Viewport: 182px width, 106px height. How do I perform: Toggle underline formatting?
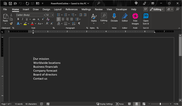coord(27,19)
